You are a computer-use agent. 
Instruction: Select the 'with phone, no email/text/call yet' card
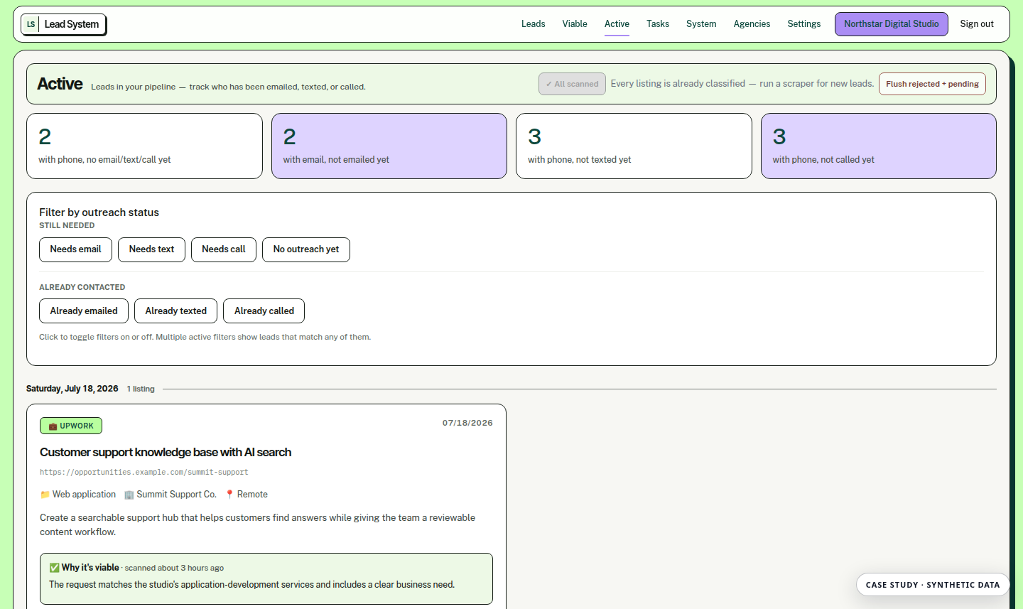145,146
